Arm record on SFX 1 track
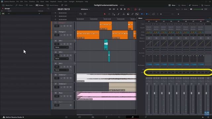Screen dimensions: 212x119 65,44
